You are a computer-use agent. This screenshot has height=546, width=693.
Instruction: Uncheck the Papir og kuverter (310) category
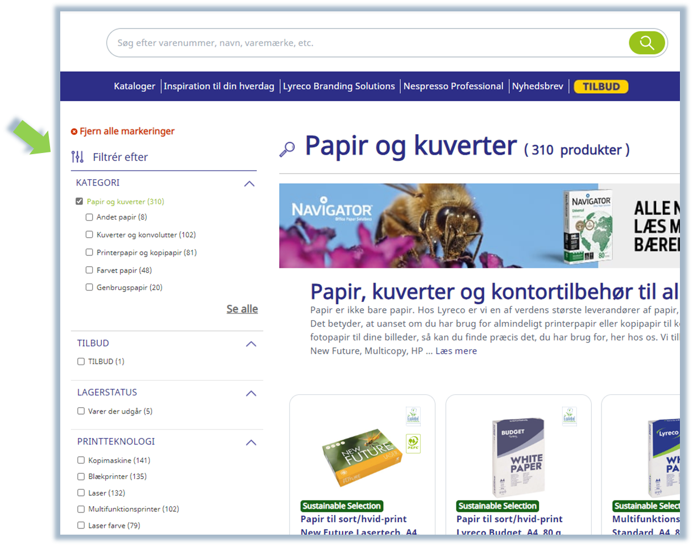pos(80,201)
